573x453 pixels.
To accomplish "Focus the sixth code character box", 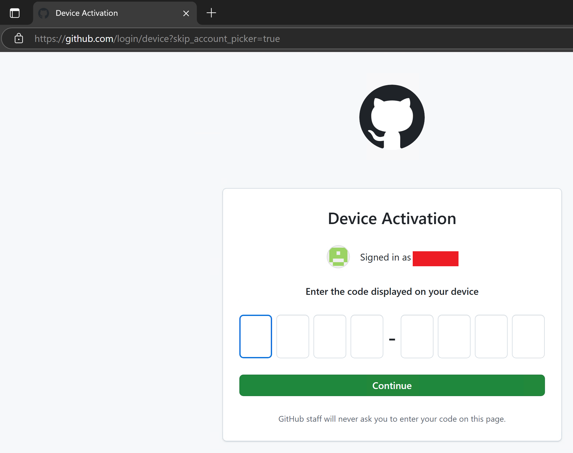I will click(x=454, y=336).
